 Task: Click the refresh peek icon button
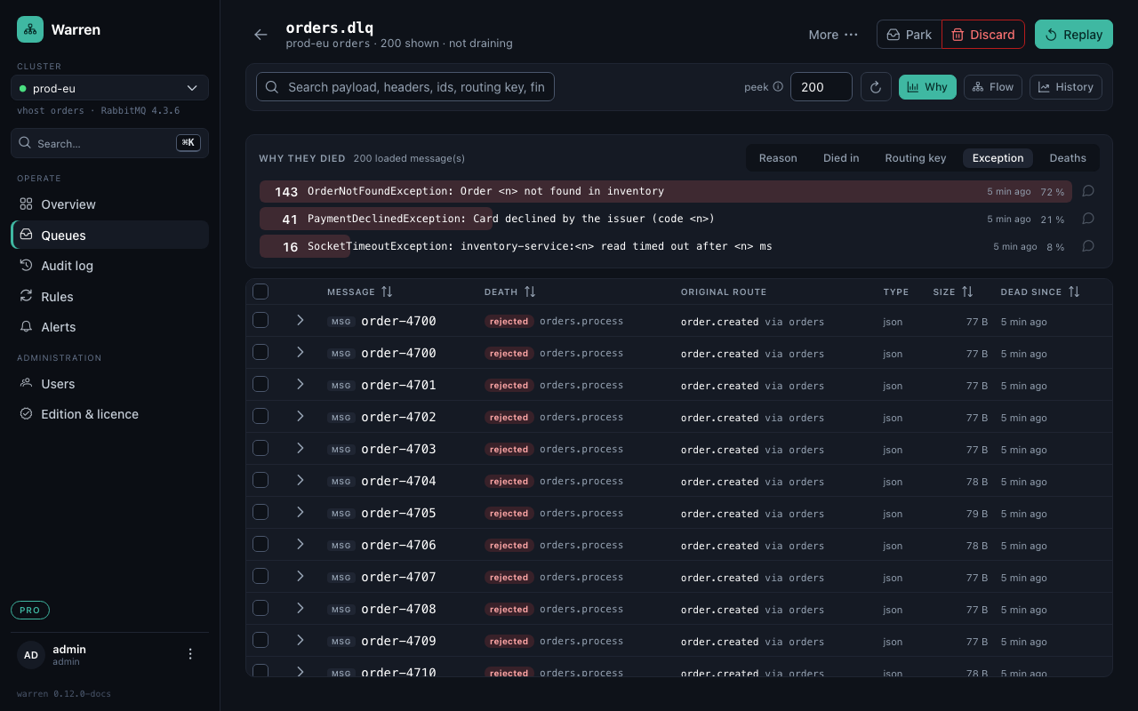click(x=876, y=87)
